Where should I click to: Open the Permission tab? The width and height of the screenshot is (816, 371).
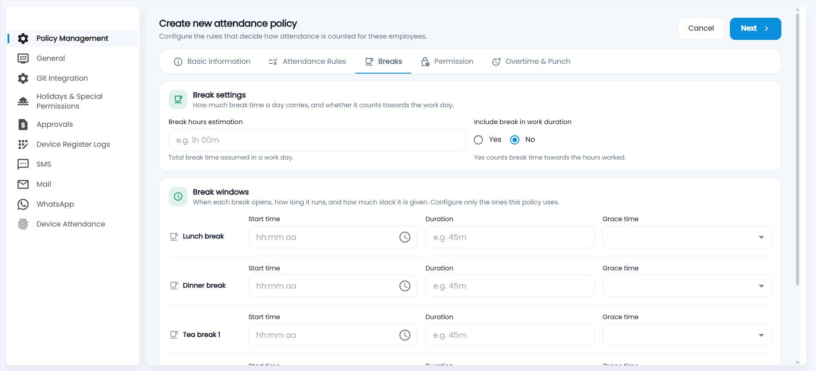point(447,62)
